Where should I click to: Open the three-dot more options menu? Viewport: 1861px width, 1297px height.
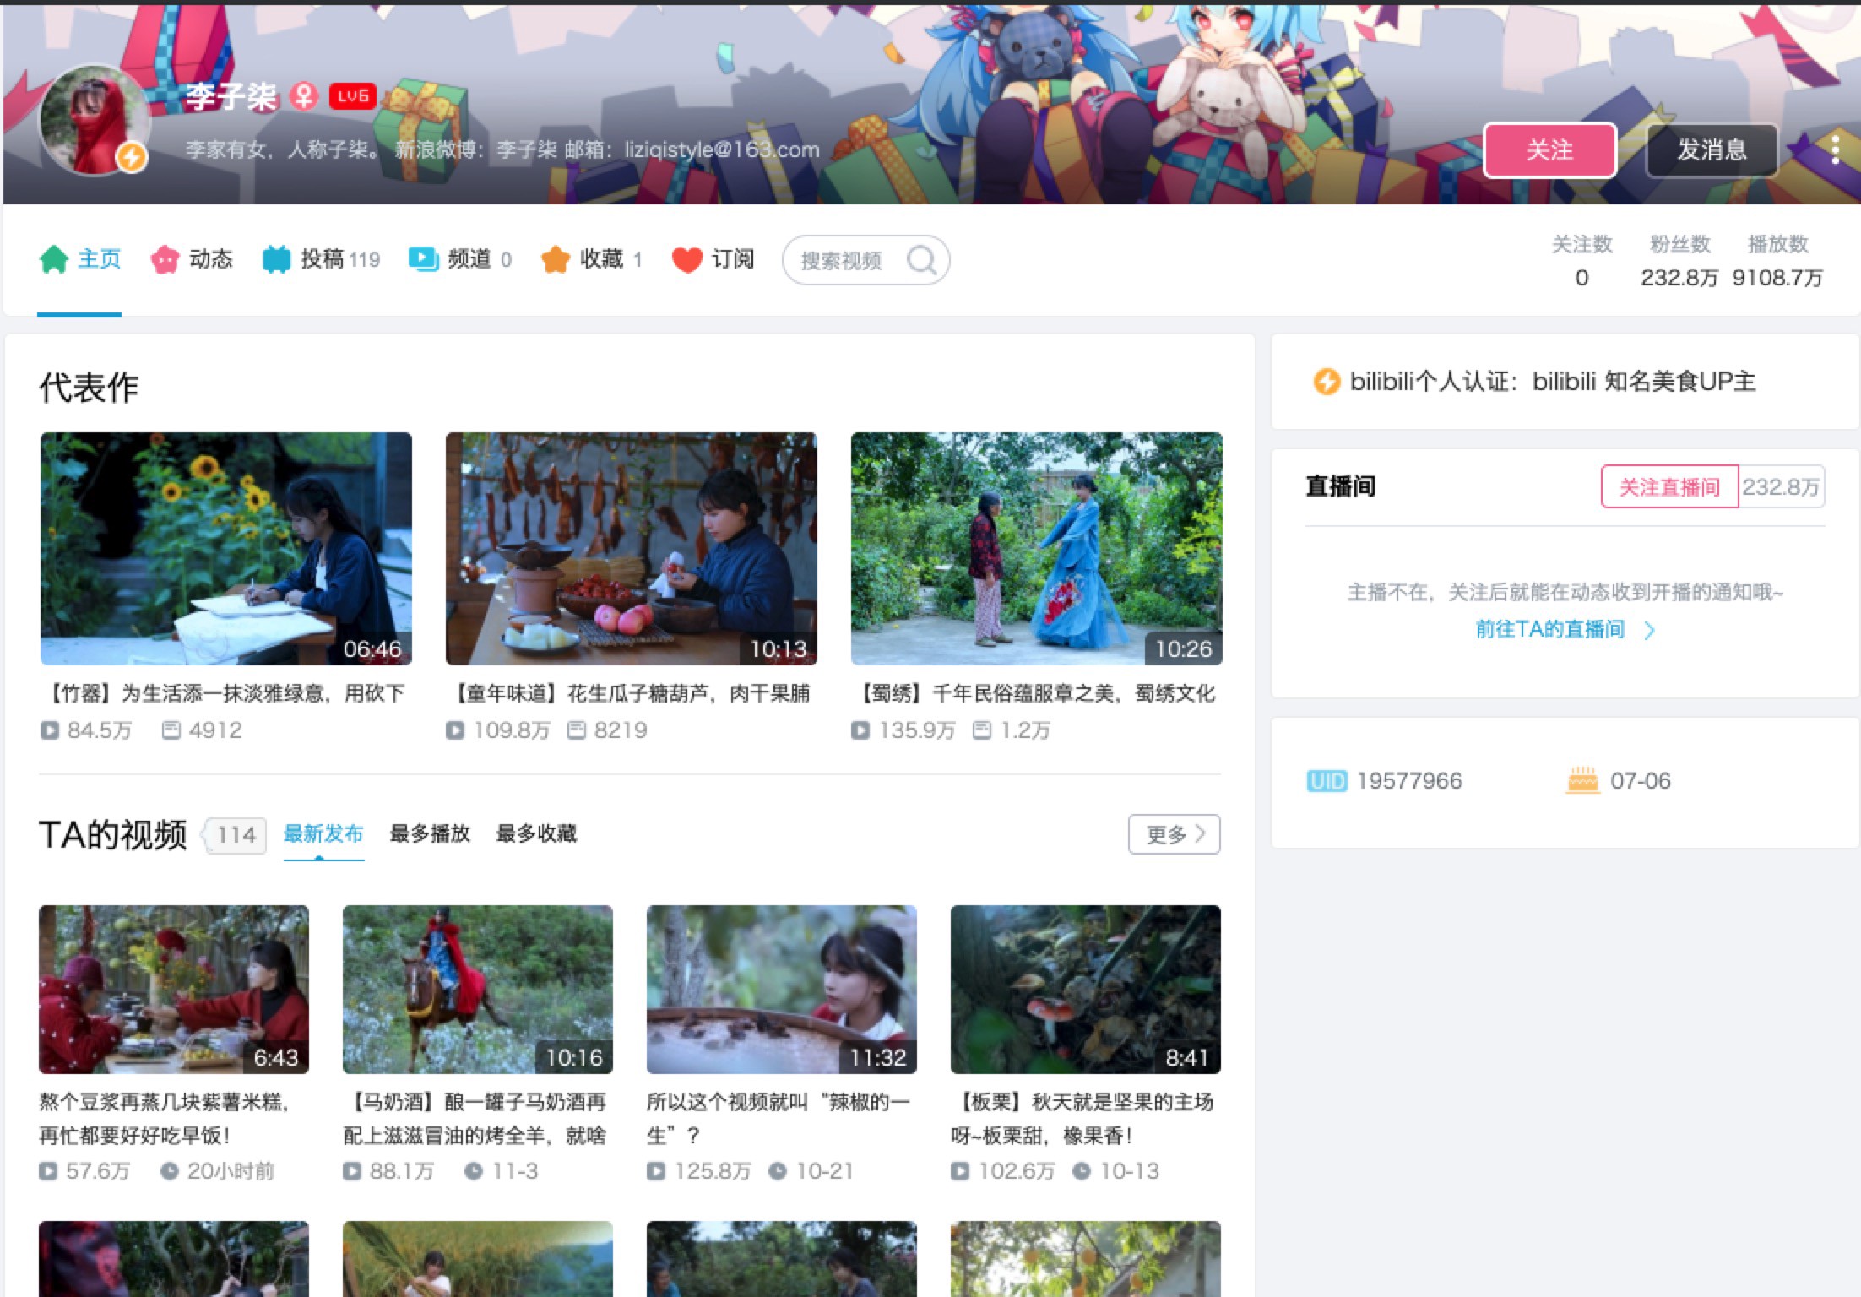[1835, 150]
